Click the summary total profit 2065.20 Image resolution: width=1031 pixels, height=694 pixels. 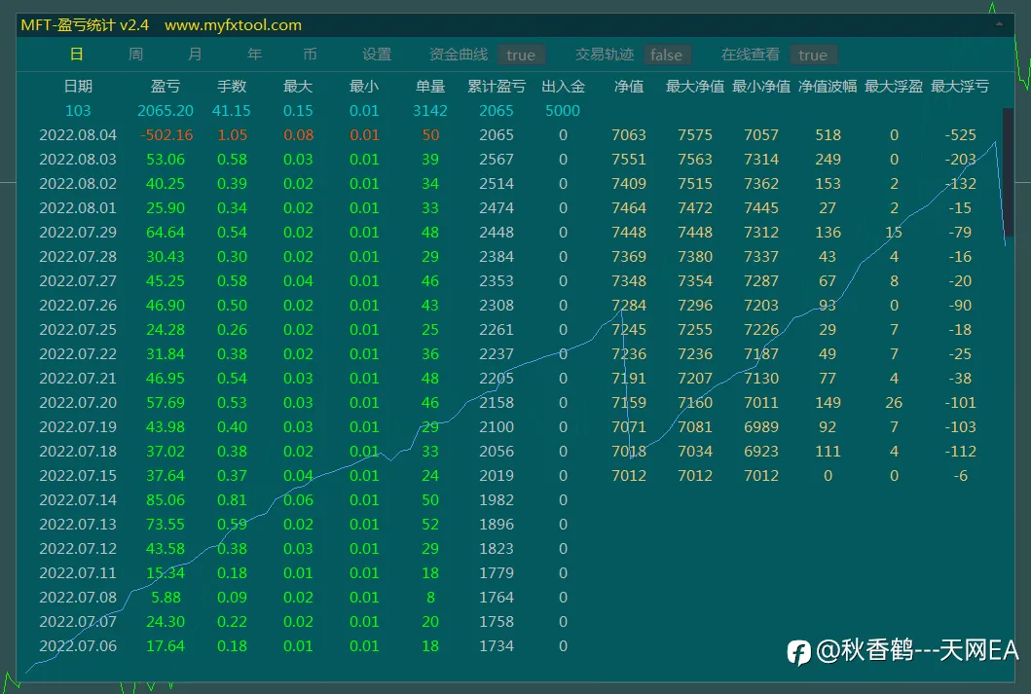(166, 110)
